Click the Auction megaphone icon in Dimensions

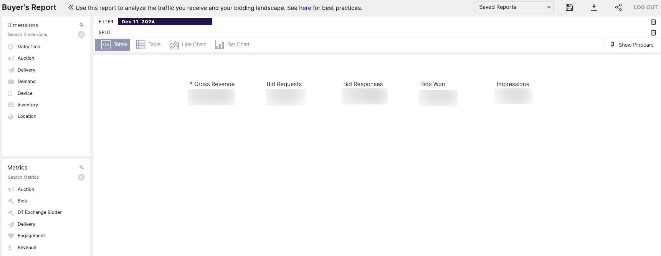tap(11, 58)
